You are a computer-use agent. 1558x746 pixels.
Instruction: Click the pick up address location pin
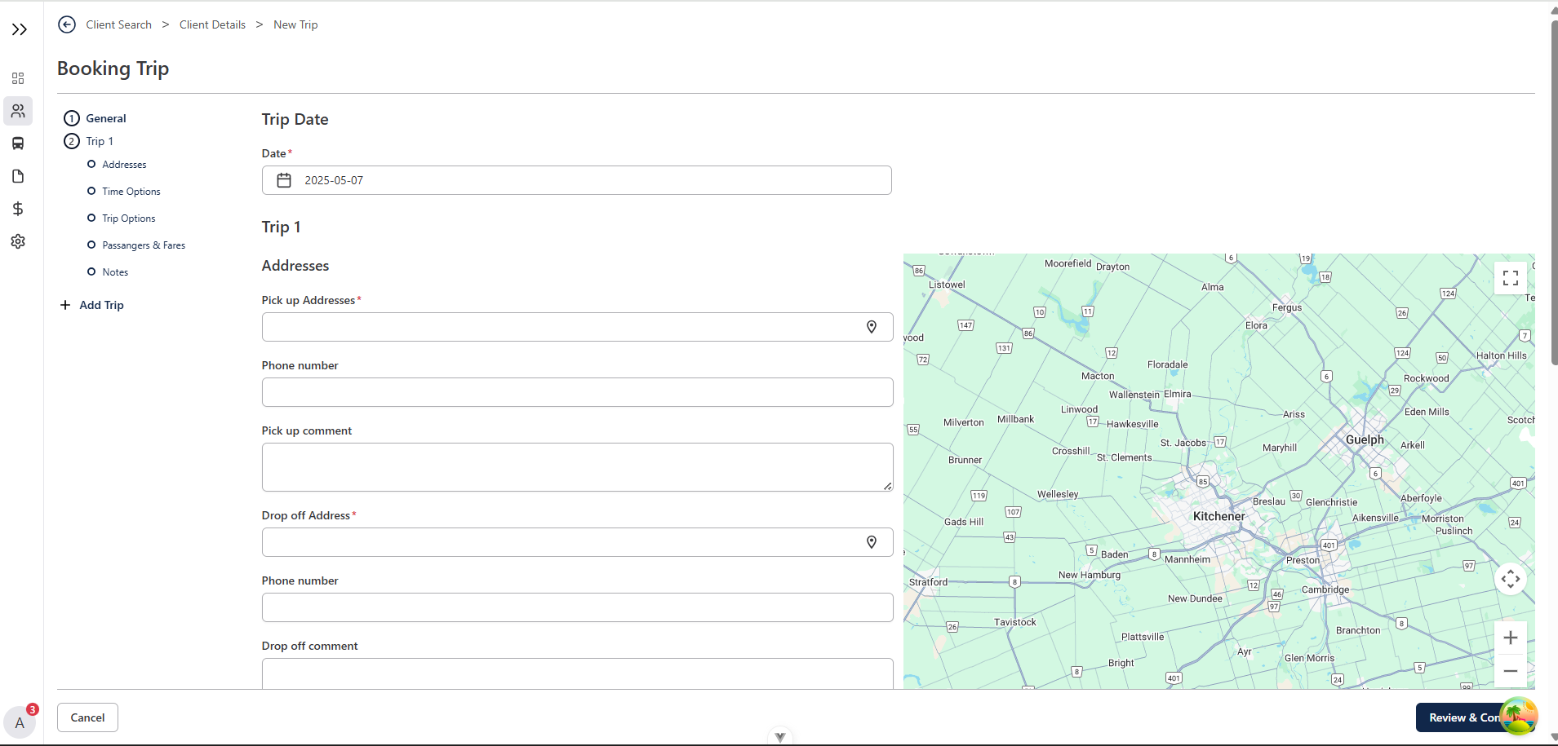point(872,327)
